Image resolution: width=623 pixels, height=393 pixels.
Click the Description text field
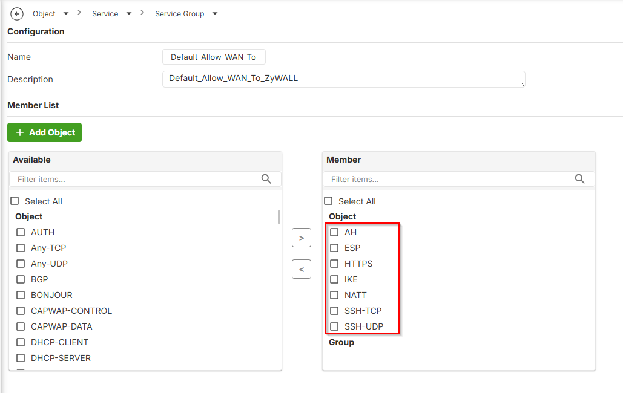(343, 79)
